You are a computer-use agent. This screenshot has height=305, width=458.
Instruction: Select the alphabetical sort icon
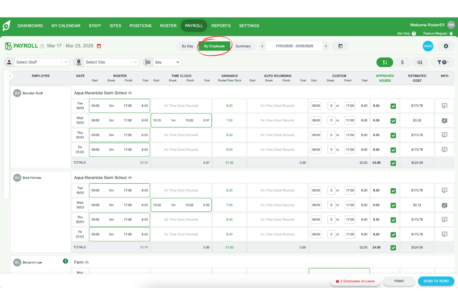[385, 62]
